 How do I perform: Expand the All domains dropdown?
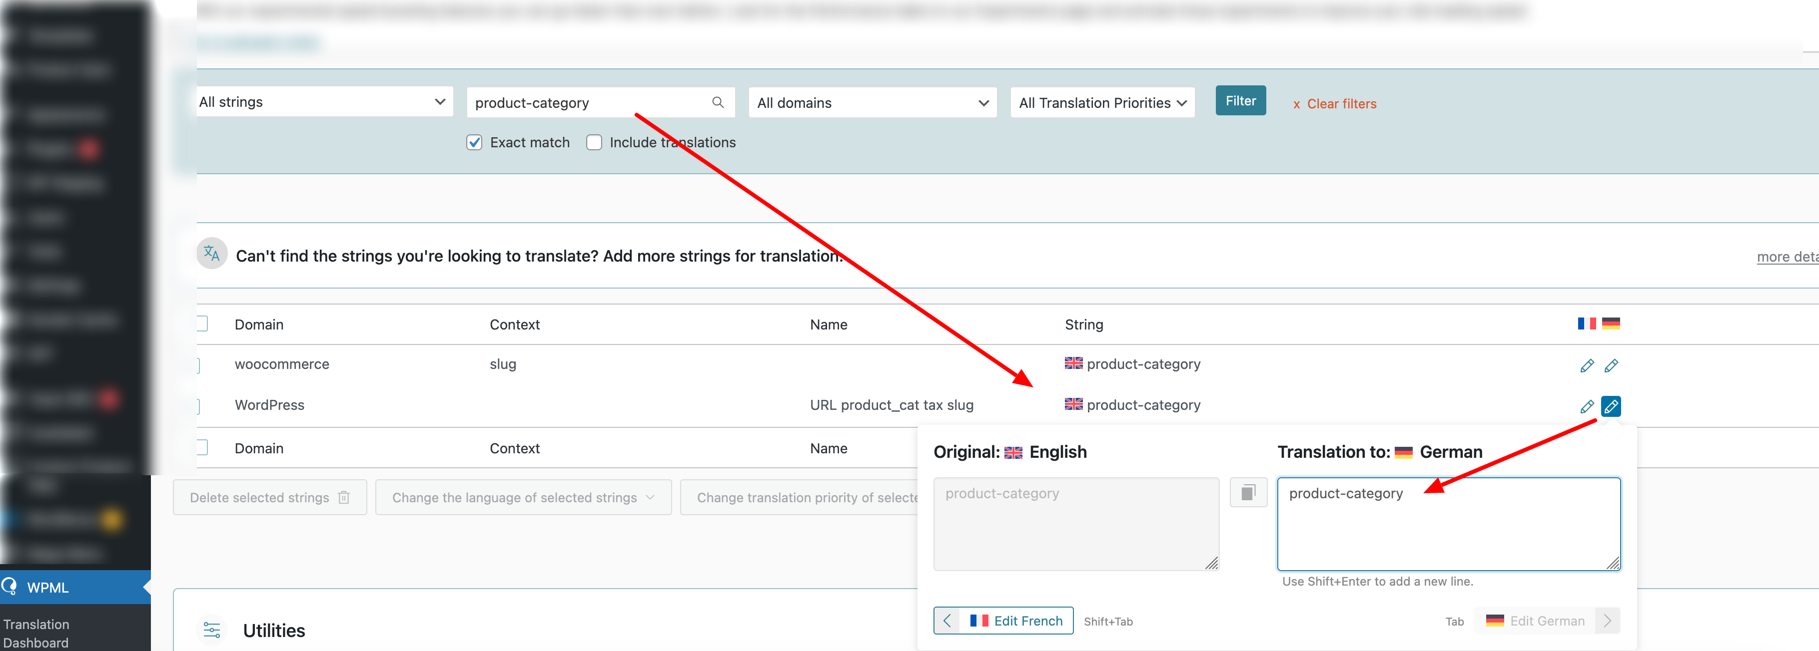[x=872, y=103]
